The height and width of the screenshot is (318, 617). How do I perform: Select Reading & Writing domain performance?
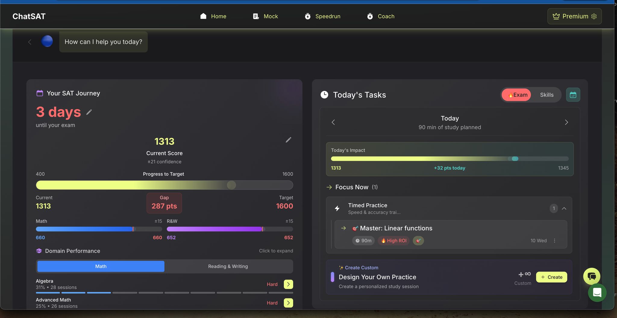click(228, 267)
